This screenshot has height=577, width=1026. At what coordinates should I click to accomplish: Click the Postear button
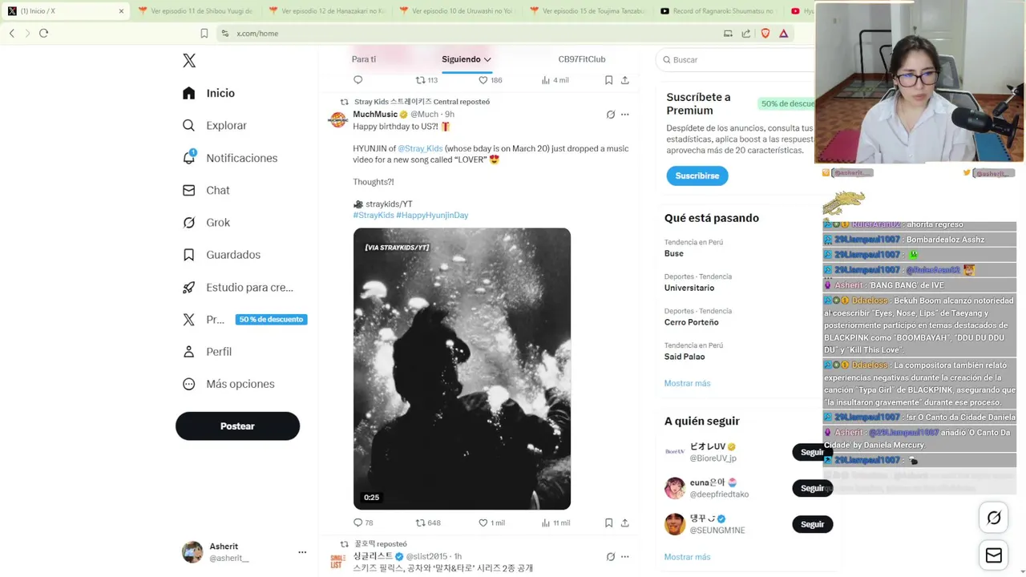237,426
